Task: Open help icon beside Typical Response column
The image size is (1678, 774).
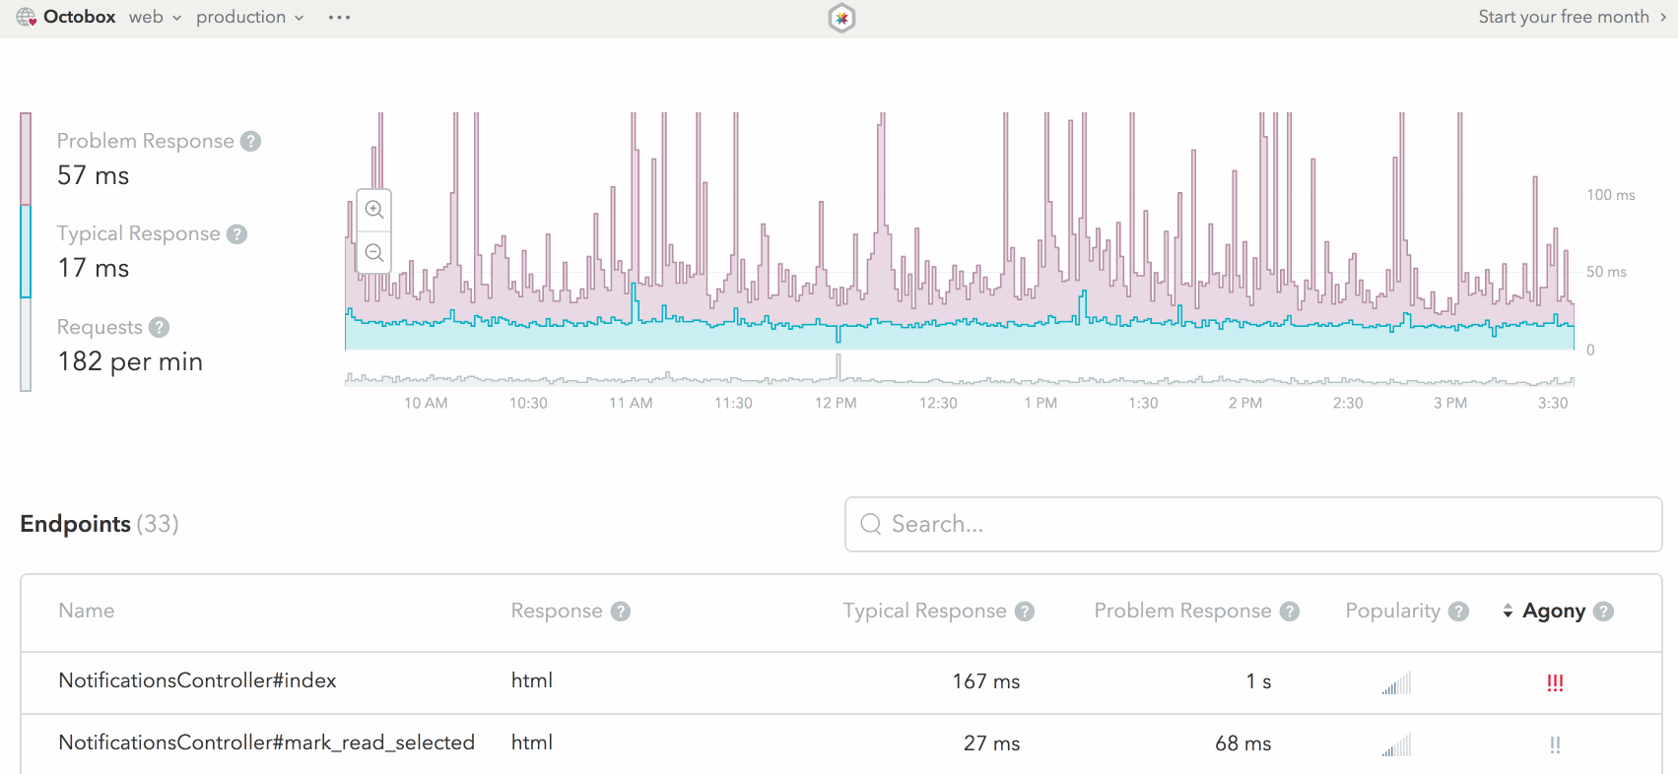Action: click(1025, 612)
